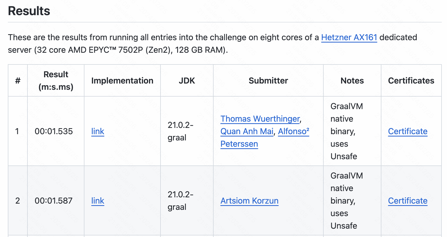Viewport: 447px width, 237px height.
Task: Click the Result (m:s.ms) column header
Action: pos(56,81)
